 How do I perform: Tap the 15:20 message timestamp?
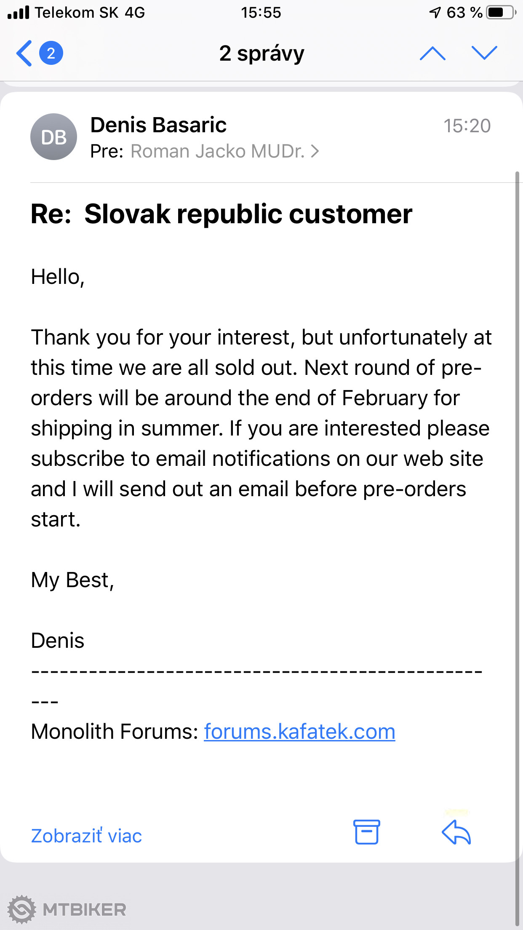(x=467, y=126)
